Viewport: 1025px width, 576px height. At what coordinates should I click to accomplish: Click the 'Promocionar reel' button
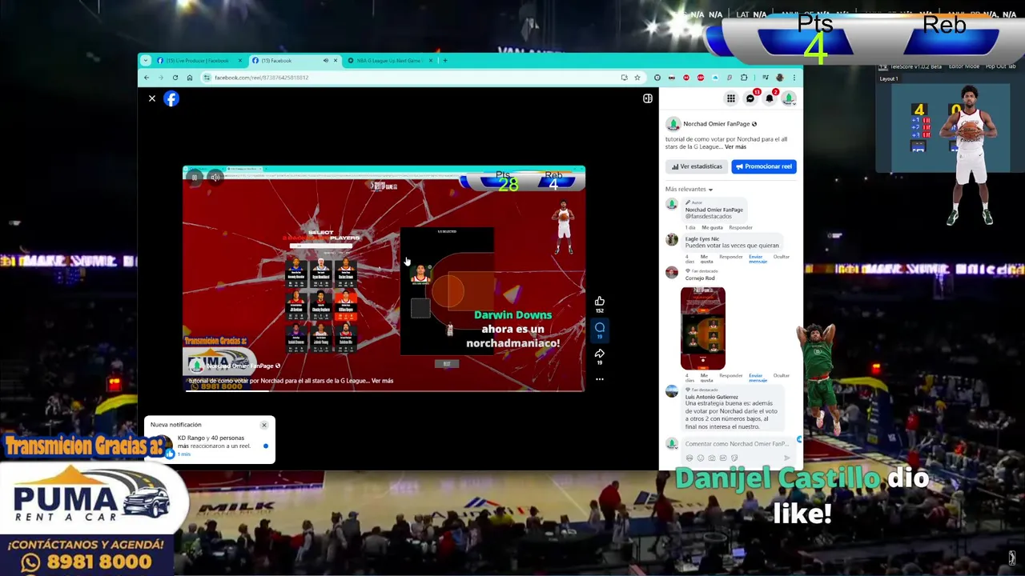tap(764, 166)
